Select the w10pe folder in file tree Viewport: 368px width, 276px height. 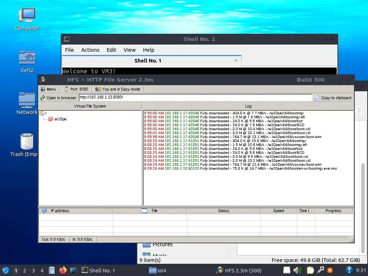tap(57, 119)
